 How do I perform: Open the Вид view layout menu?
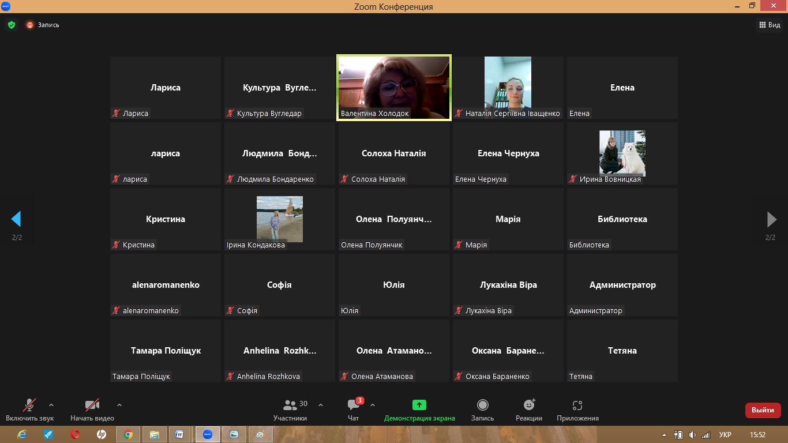click(x=768, y=25)
